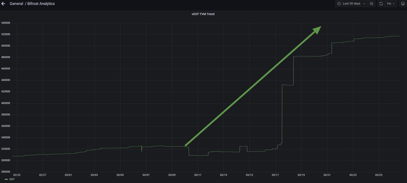Click the 02/25 date label
Image resolution: width=407 pixels, height=183 pixels.
pyautogui.click(x=17, y=175)
